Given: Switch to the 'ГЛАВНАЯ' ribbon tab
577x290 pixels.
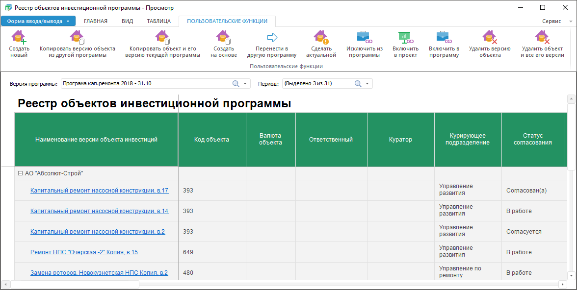Looking at the screenshot, I should click(x=96, y=21).
